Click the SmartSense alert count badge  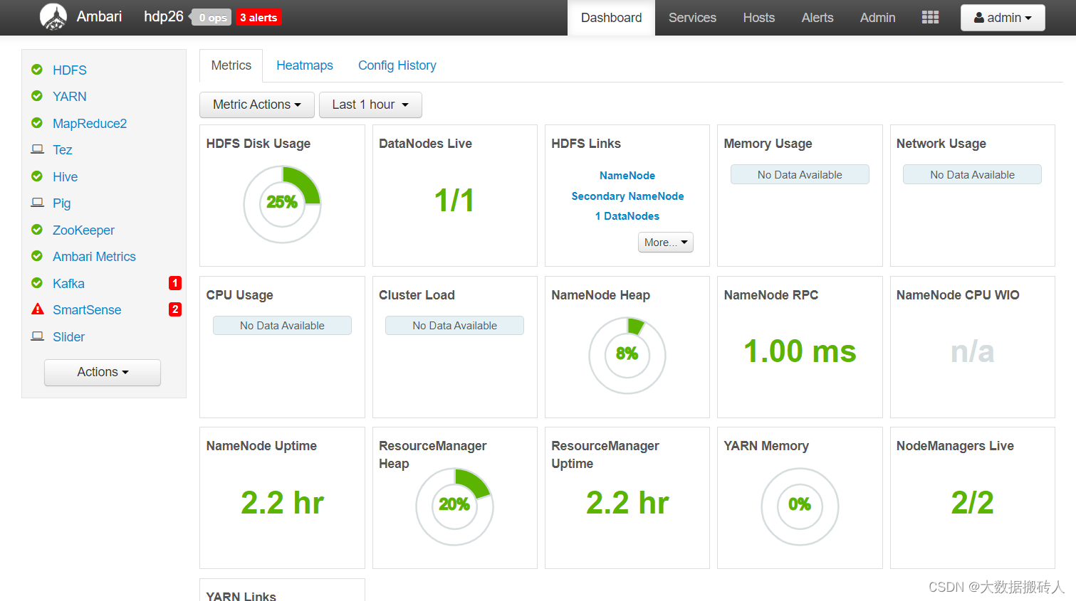175,309
